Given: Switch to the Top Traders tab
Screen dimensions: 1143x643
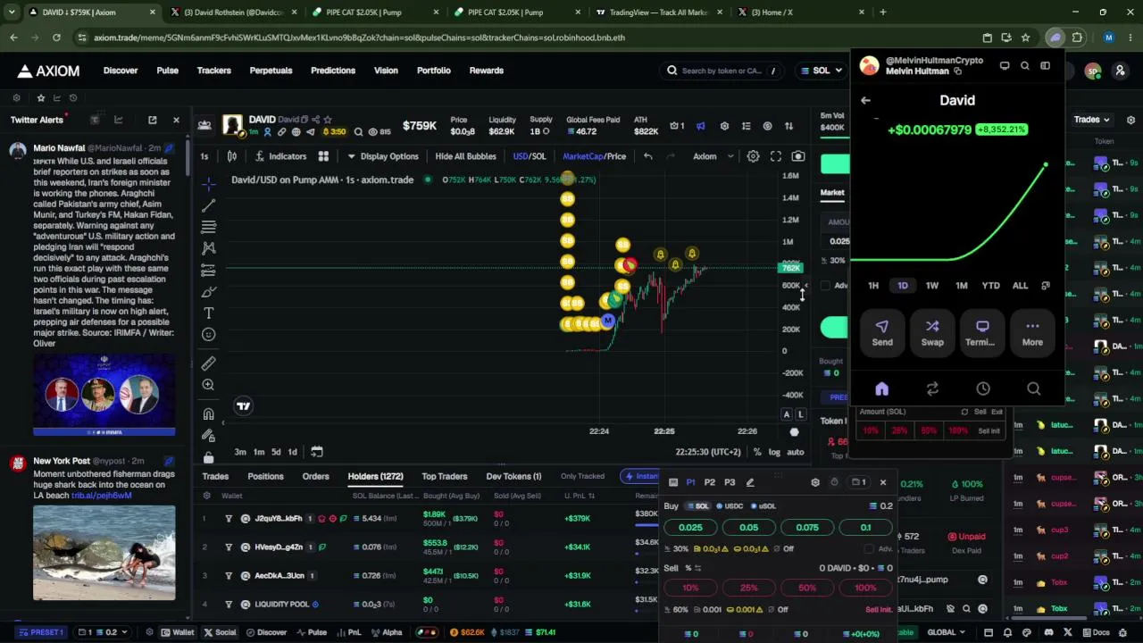Looking at the screenshot, I should pyautogui.click(x=444, y=476).
